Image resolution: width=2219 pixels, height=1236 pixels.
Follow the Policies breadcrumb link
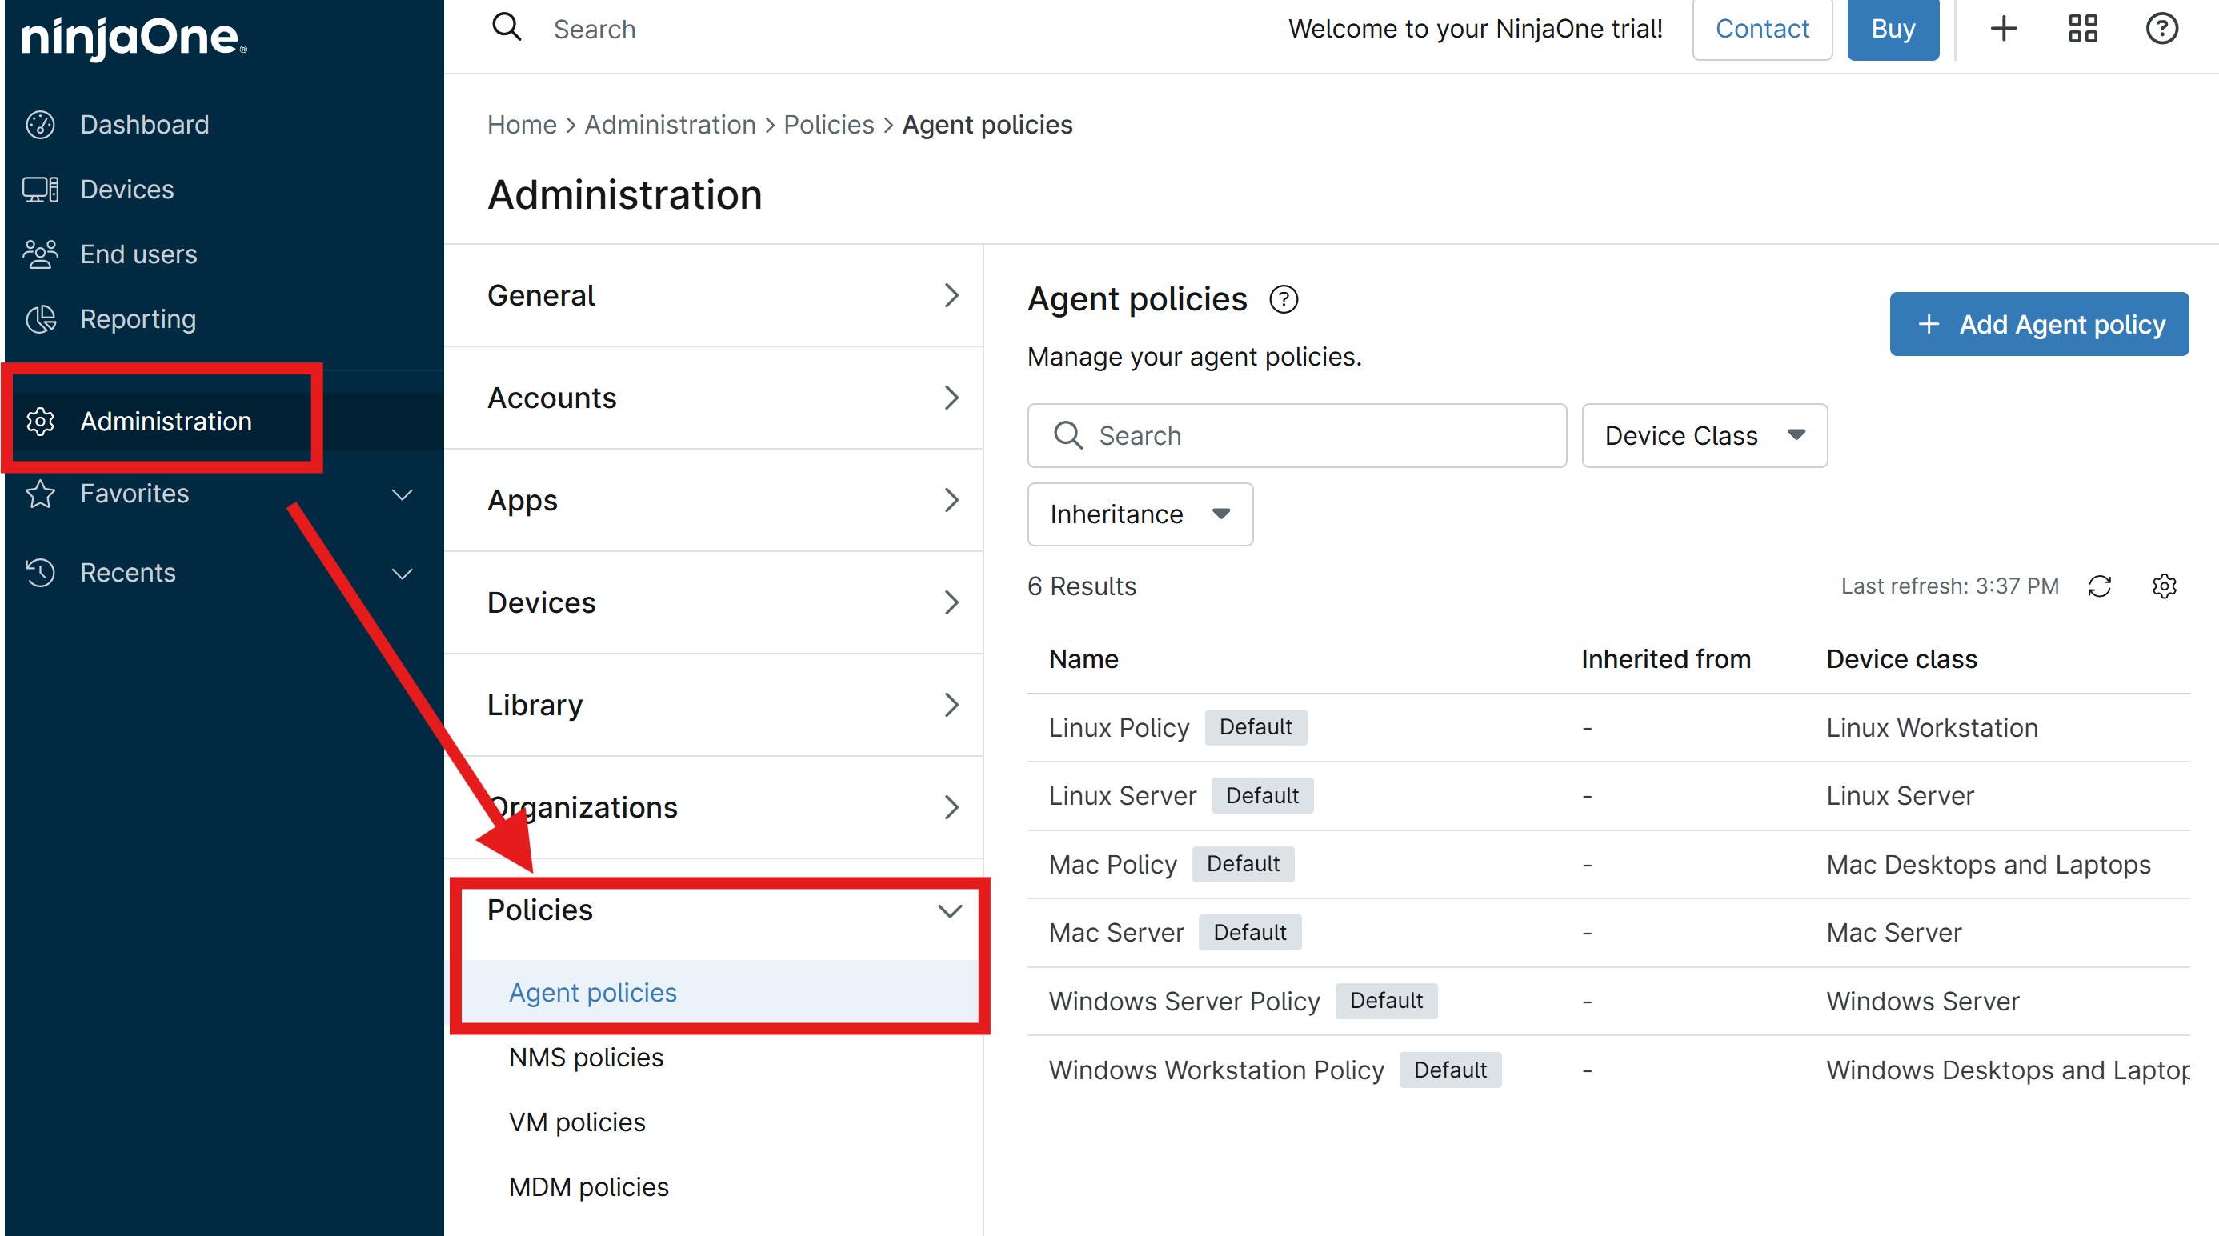[x=829, y=125]
